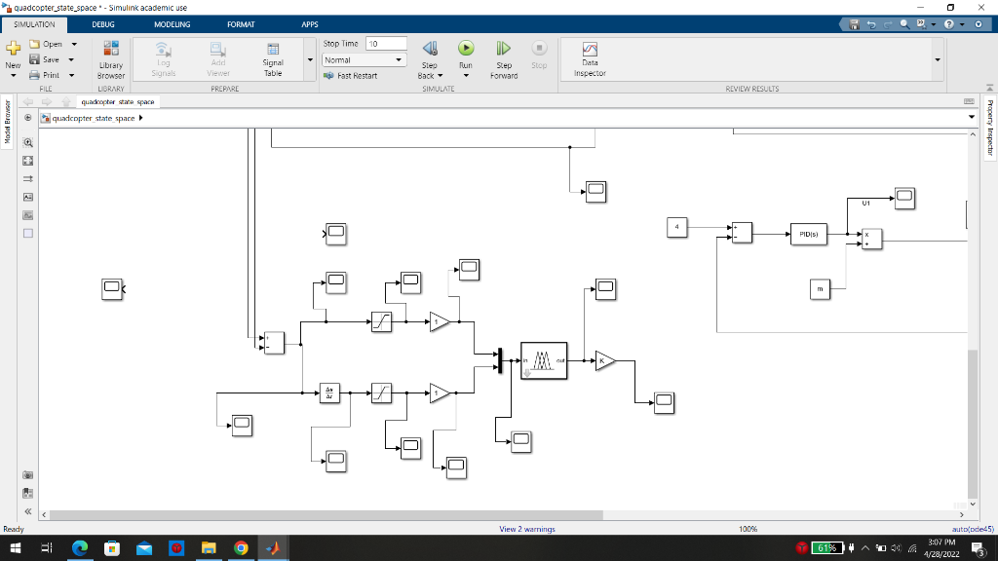This screenshot has width=998, height=561.
Task: Open the APPS ribbon tab
Action: 310,24
